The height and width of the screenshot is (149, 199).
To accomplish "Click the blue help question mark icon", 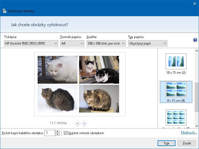I will coord(195,40).
